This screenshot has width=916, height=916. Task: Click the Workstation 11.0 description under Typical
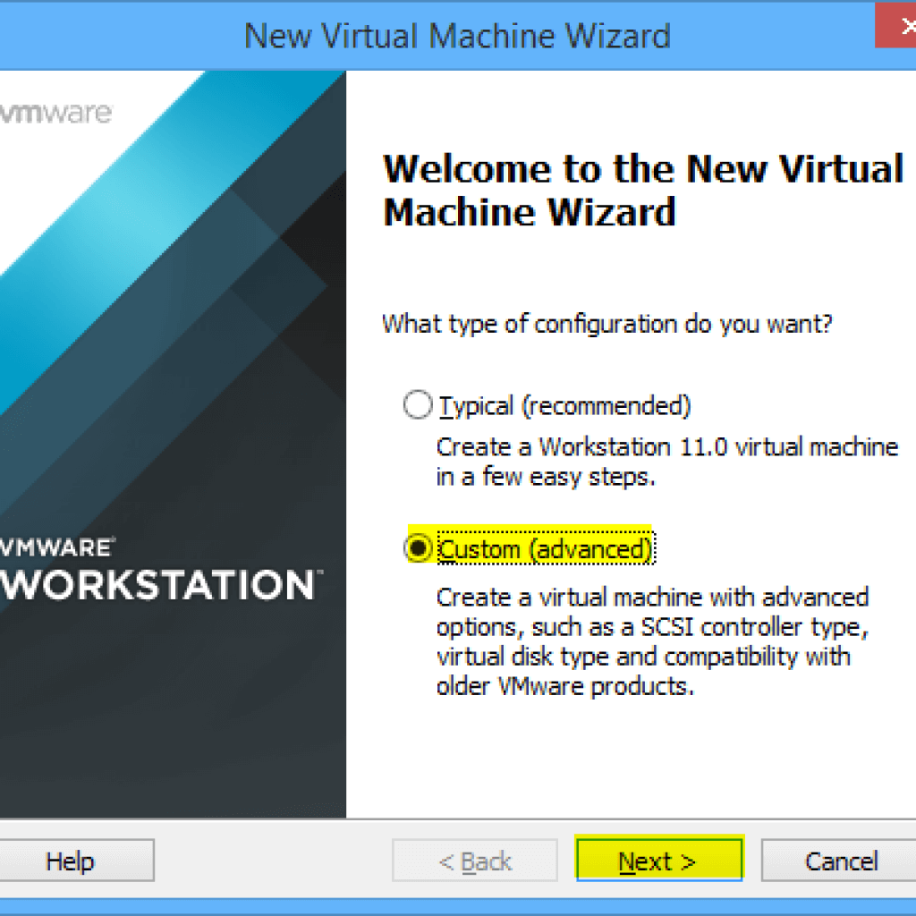(x=666, y=446)
